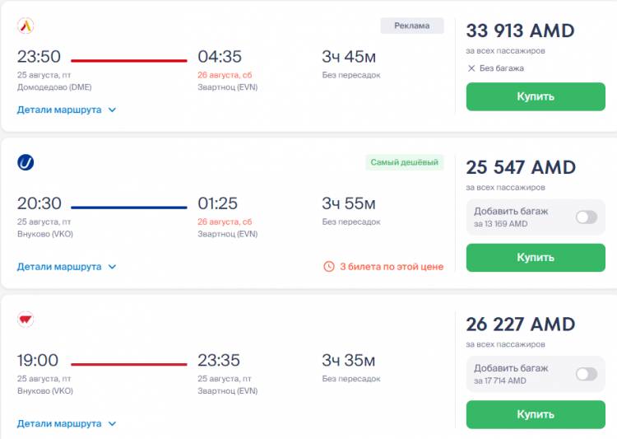The image size is (617, 439).
Task: Expand route details for the 19:00 Vnukovo flight
Action: (67, 423)
